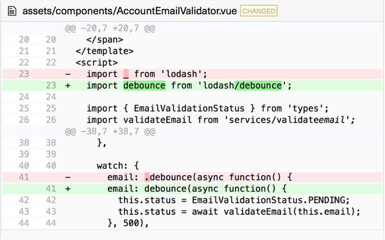385x240 pixels.
Task: Select hunk header @@ -38,7 +38,7 @@
Action: 110,132
